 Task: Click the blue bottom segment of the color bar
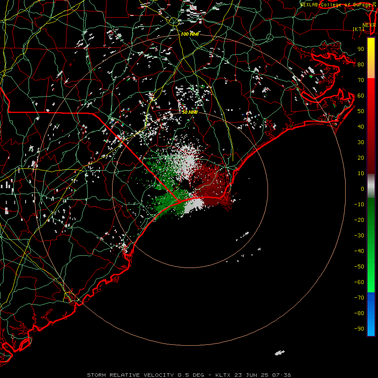pyautogui.click(x=371, y=314)
